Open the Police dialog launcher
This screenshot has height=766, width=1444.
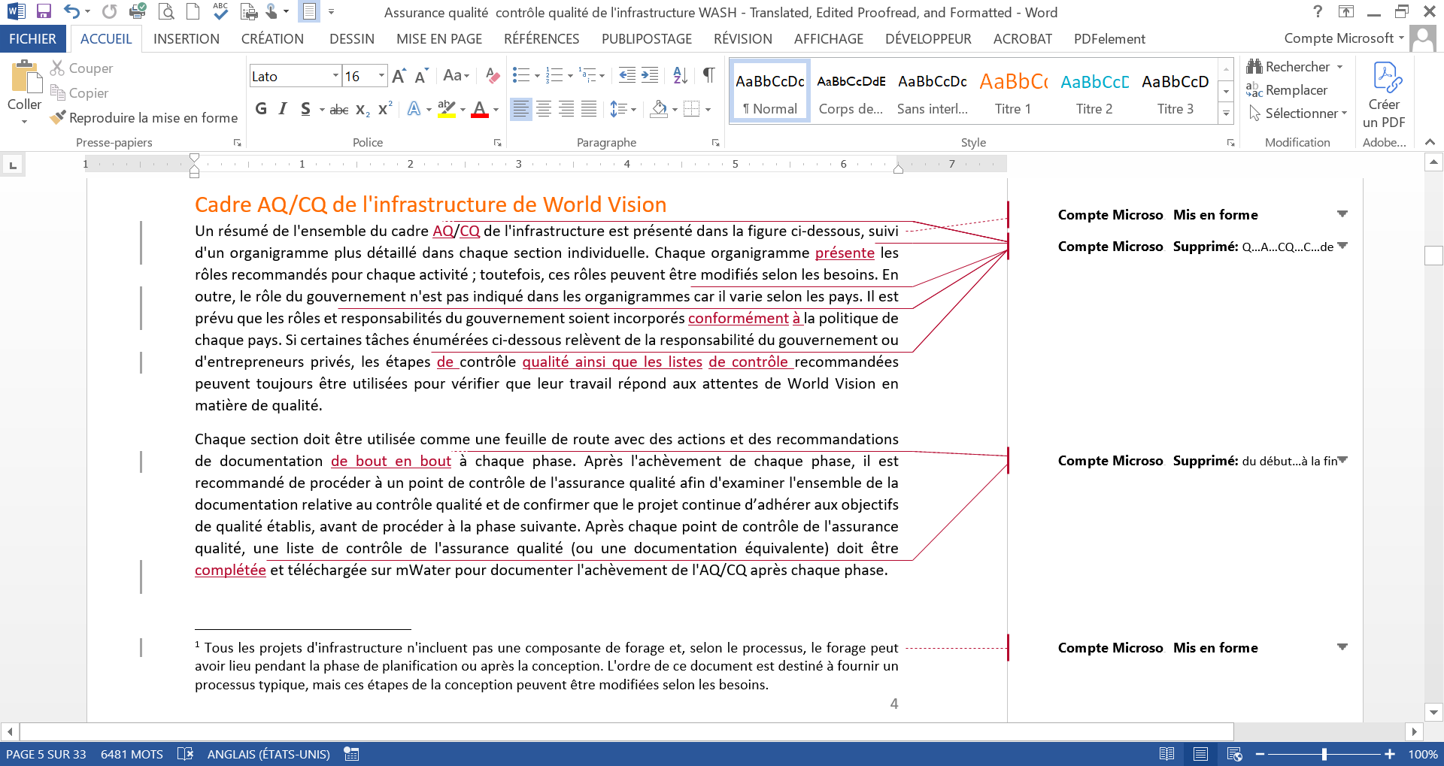coord(497,142)
